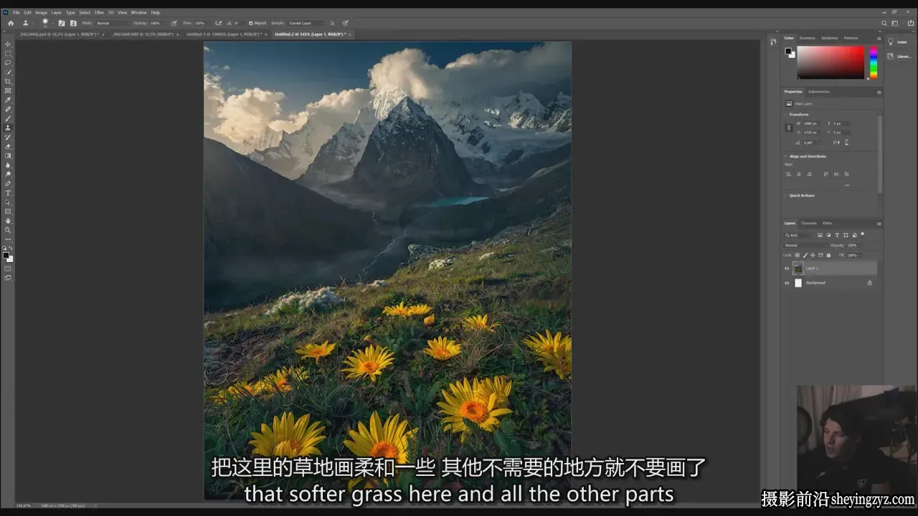The height and width of the screenshot is (516, 918).
Task: Select the Pen tool
Action: 8,183
